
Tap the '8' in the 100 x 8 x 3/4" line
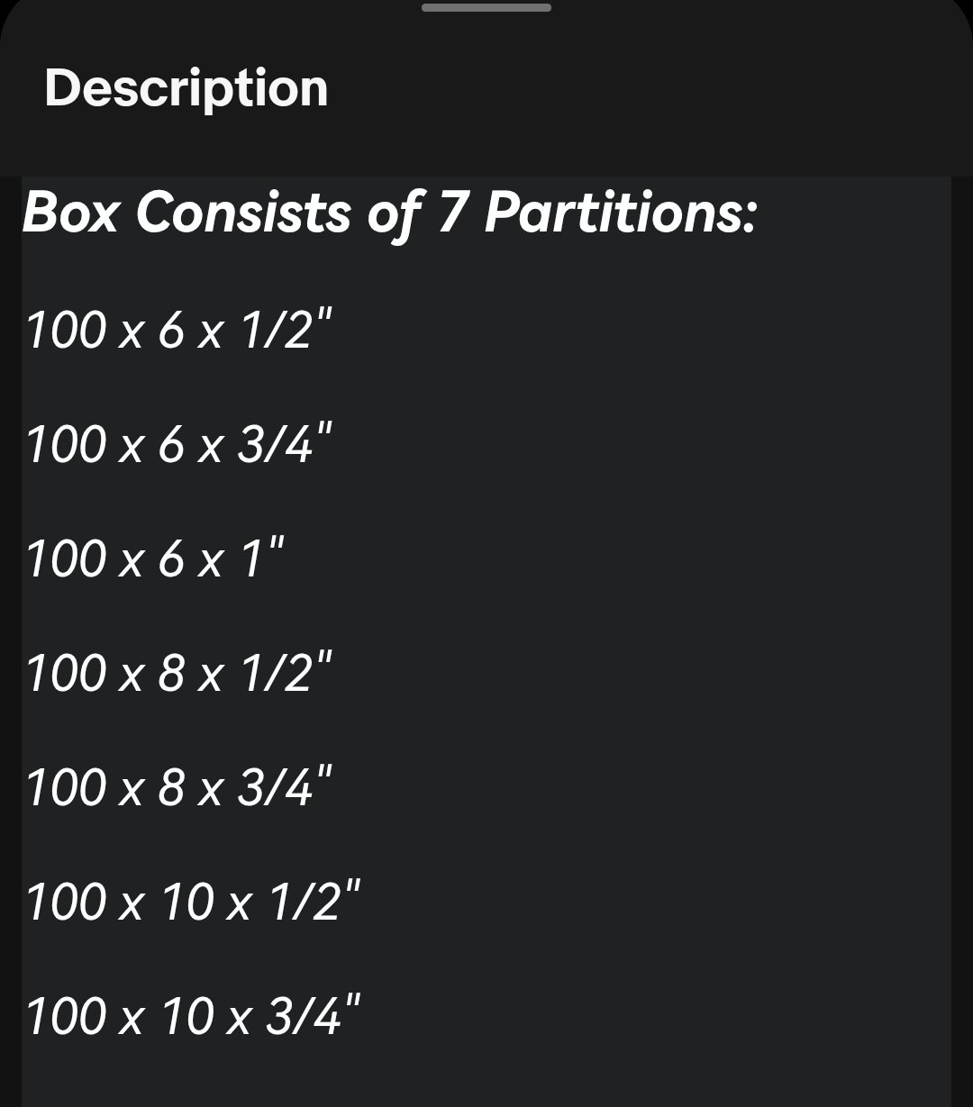172,788
